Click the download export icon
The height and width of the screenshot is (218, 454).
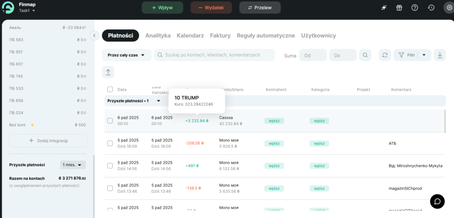[x=439, y=55]
